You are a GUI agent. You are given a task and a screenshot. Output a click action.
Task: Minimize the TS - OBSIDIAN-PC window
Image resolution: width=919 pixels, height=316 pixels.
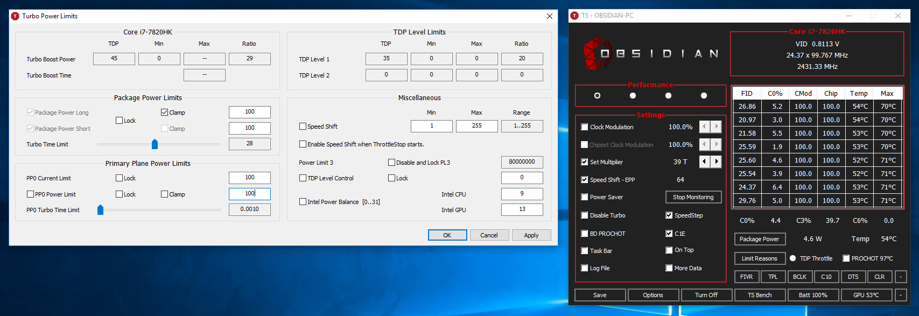tap(849, 16)
